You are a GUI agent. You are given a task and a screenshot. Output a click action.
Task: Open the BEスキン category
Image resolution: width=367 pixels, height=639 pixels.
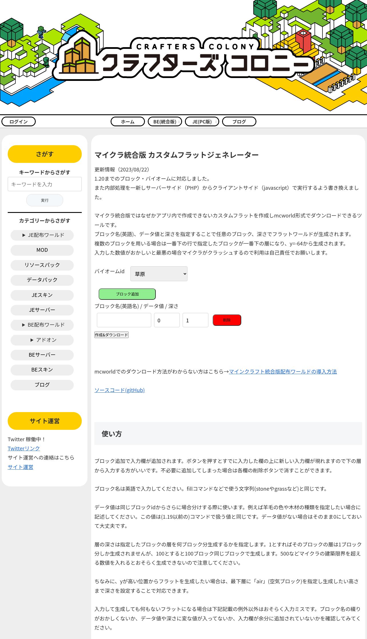(42, 370)
